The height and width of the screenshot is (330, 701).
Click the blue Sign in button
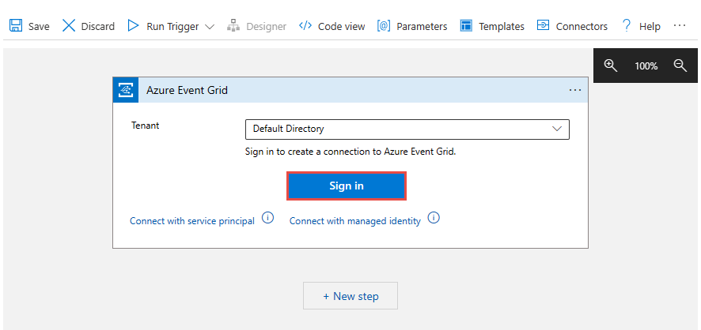pyautogui.click(x=347, y=186)
